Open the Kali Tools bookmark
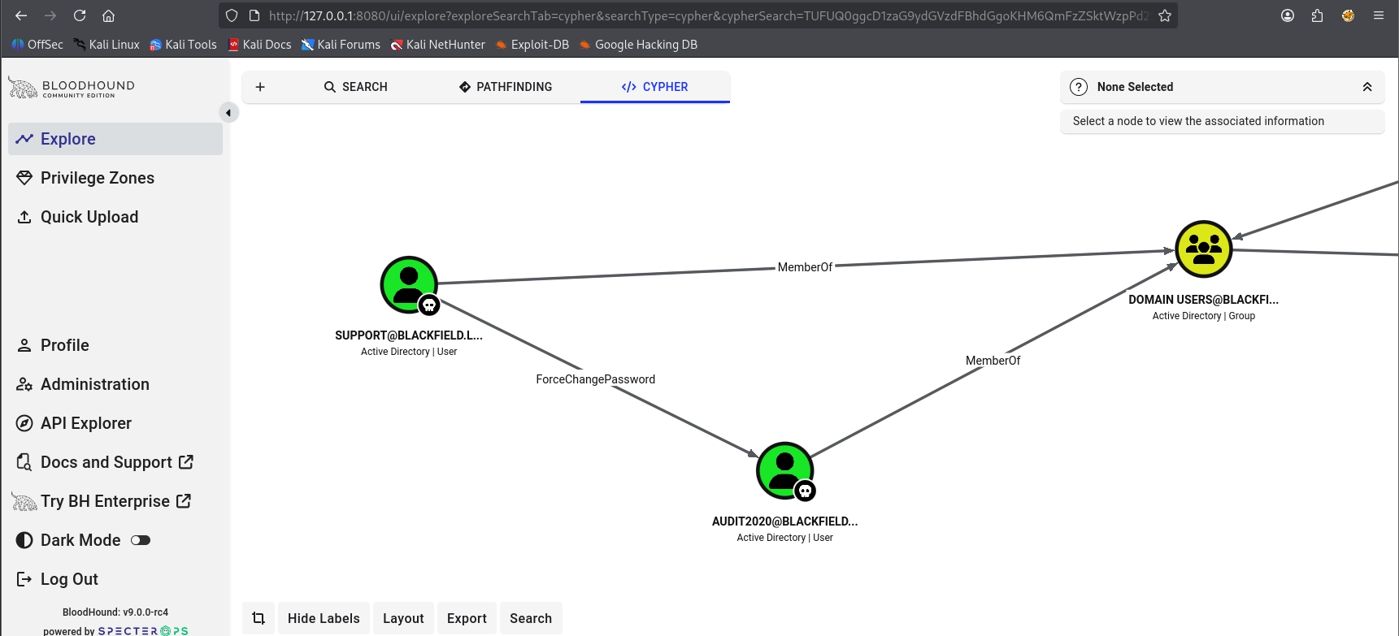Viewport: 1399px width, 636px height. (183, 45)
